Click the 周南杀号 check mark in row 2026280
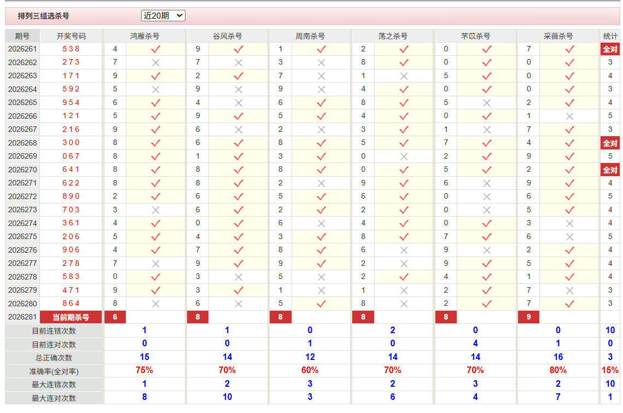Screen dimensions: 623x413 pos(322,304)
